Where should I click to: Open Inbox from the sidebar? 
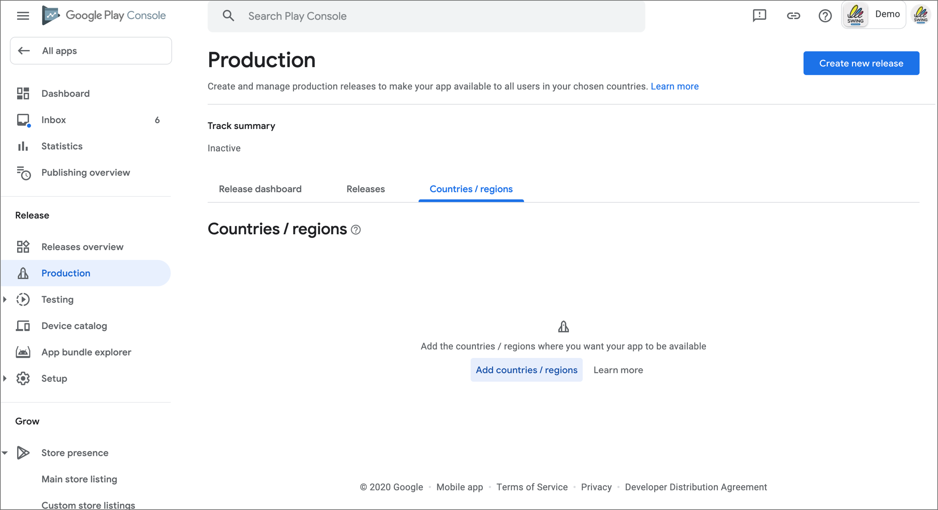click(x=53, y=120)
